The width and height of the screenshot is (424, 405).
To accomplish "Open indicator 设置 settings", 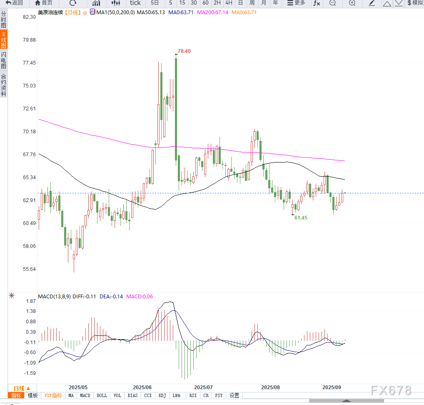I will tap(234, 395).
